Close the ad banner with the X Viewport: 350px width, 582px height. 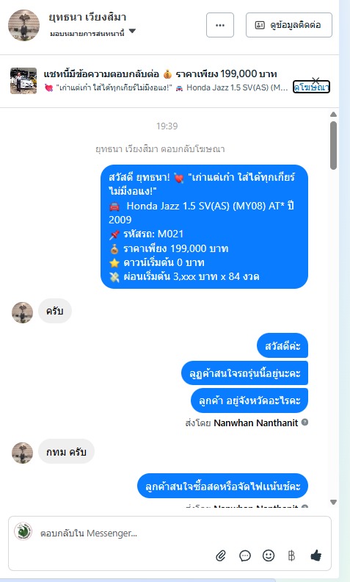316,80
